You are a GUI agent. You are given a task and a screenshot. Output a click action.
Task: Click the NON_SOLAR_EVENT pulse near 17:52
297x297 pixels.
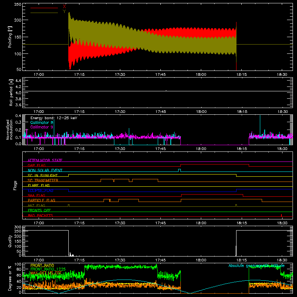coord(179,170)
